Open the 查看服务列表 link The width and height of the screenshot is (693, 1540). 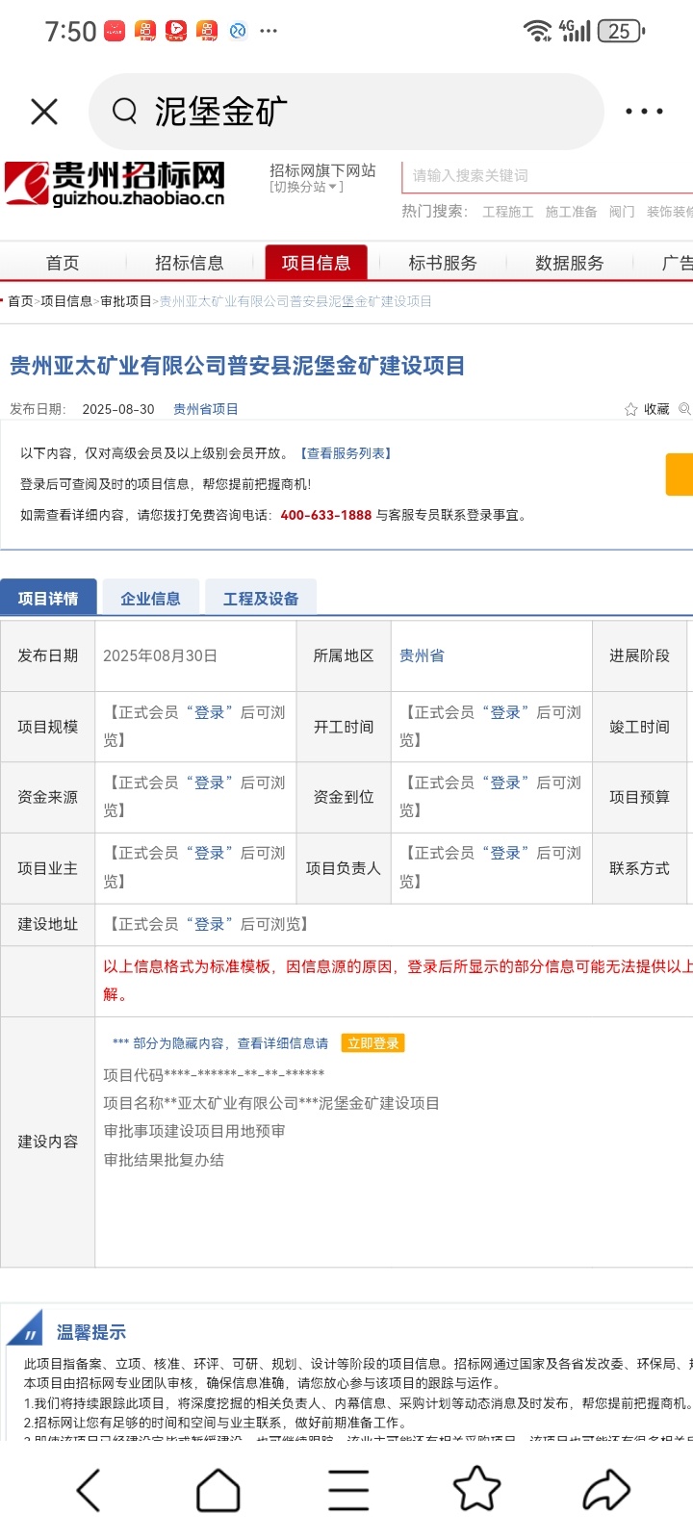coord(346,453)
